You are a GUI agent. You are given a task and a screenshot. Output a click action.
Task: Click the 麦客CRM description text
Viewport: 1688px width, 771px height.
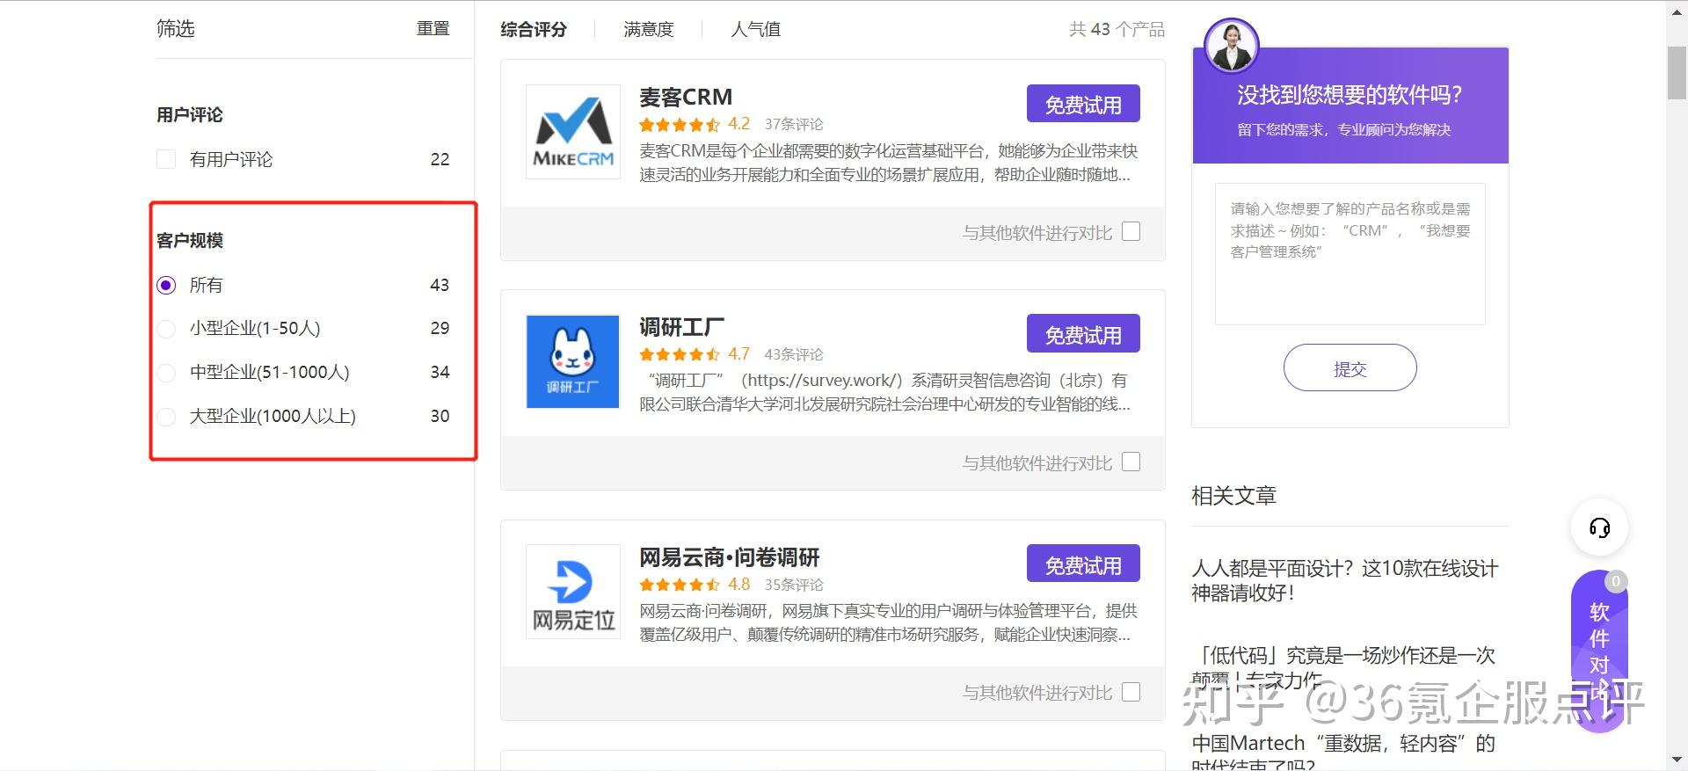point(888,163)
